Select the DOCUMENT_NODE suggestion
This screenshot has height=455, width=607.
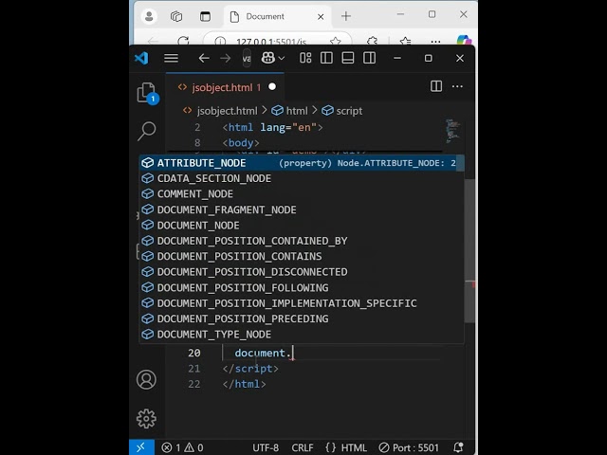[302, 226]
